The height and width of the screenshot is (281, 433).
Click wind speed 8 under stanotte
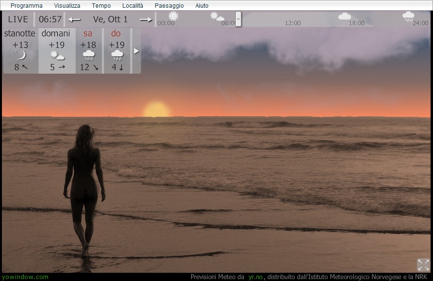click(17, 67)
